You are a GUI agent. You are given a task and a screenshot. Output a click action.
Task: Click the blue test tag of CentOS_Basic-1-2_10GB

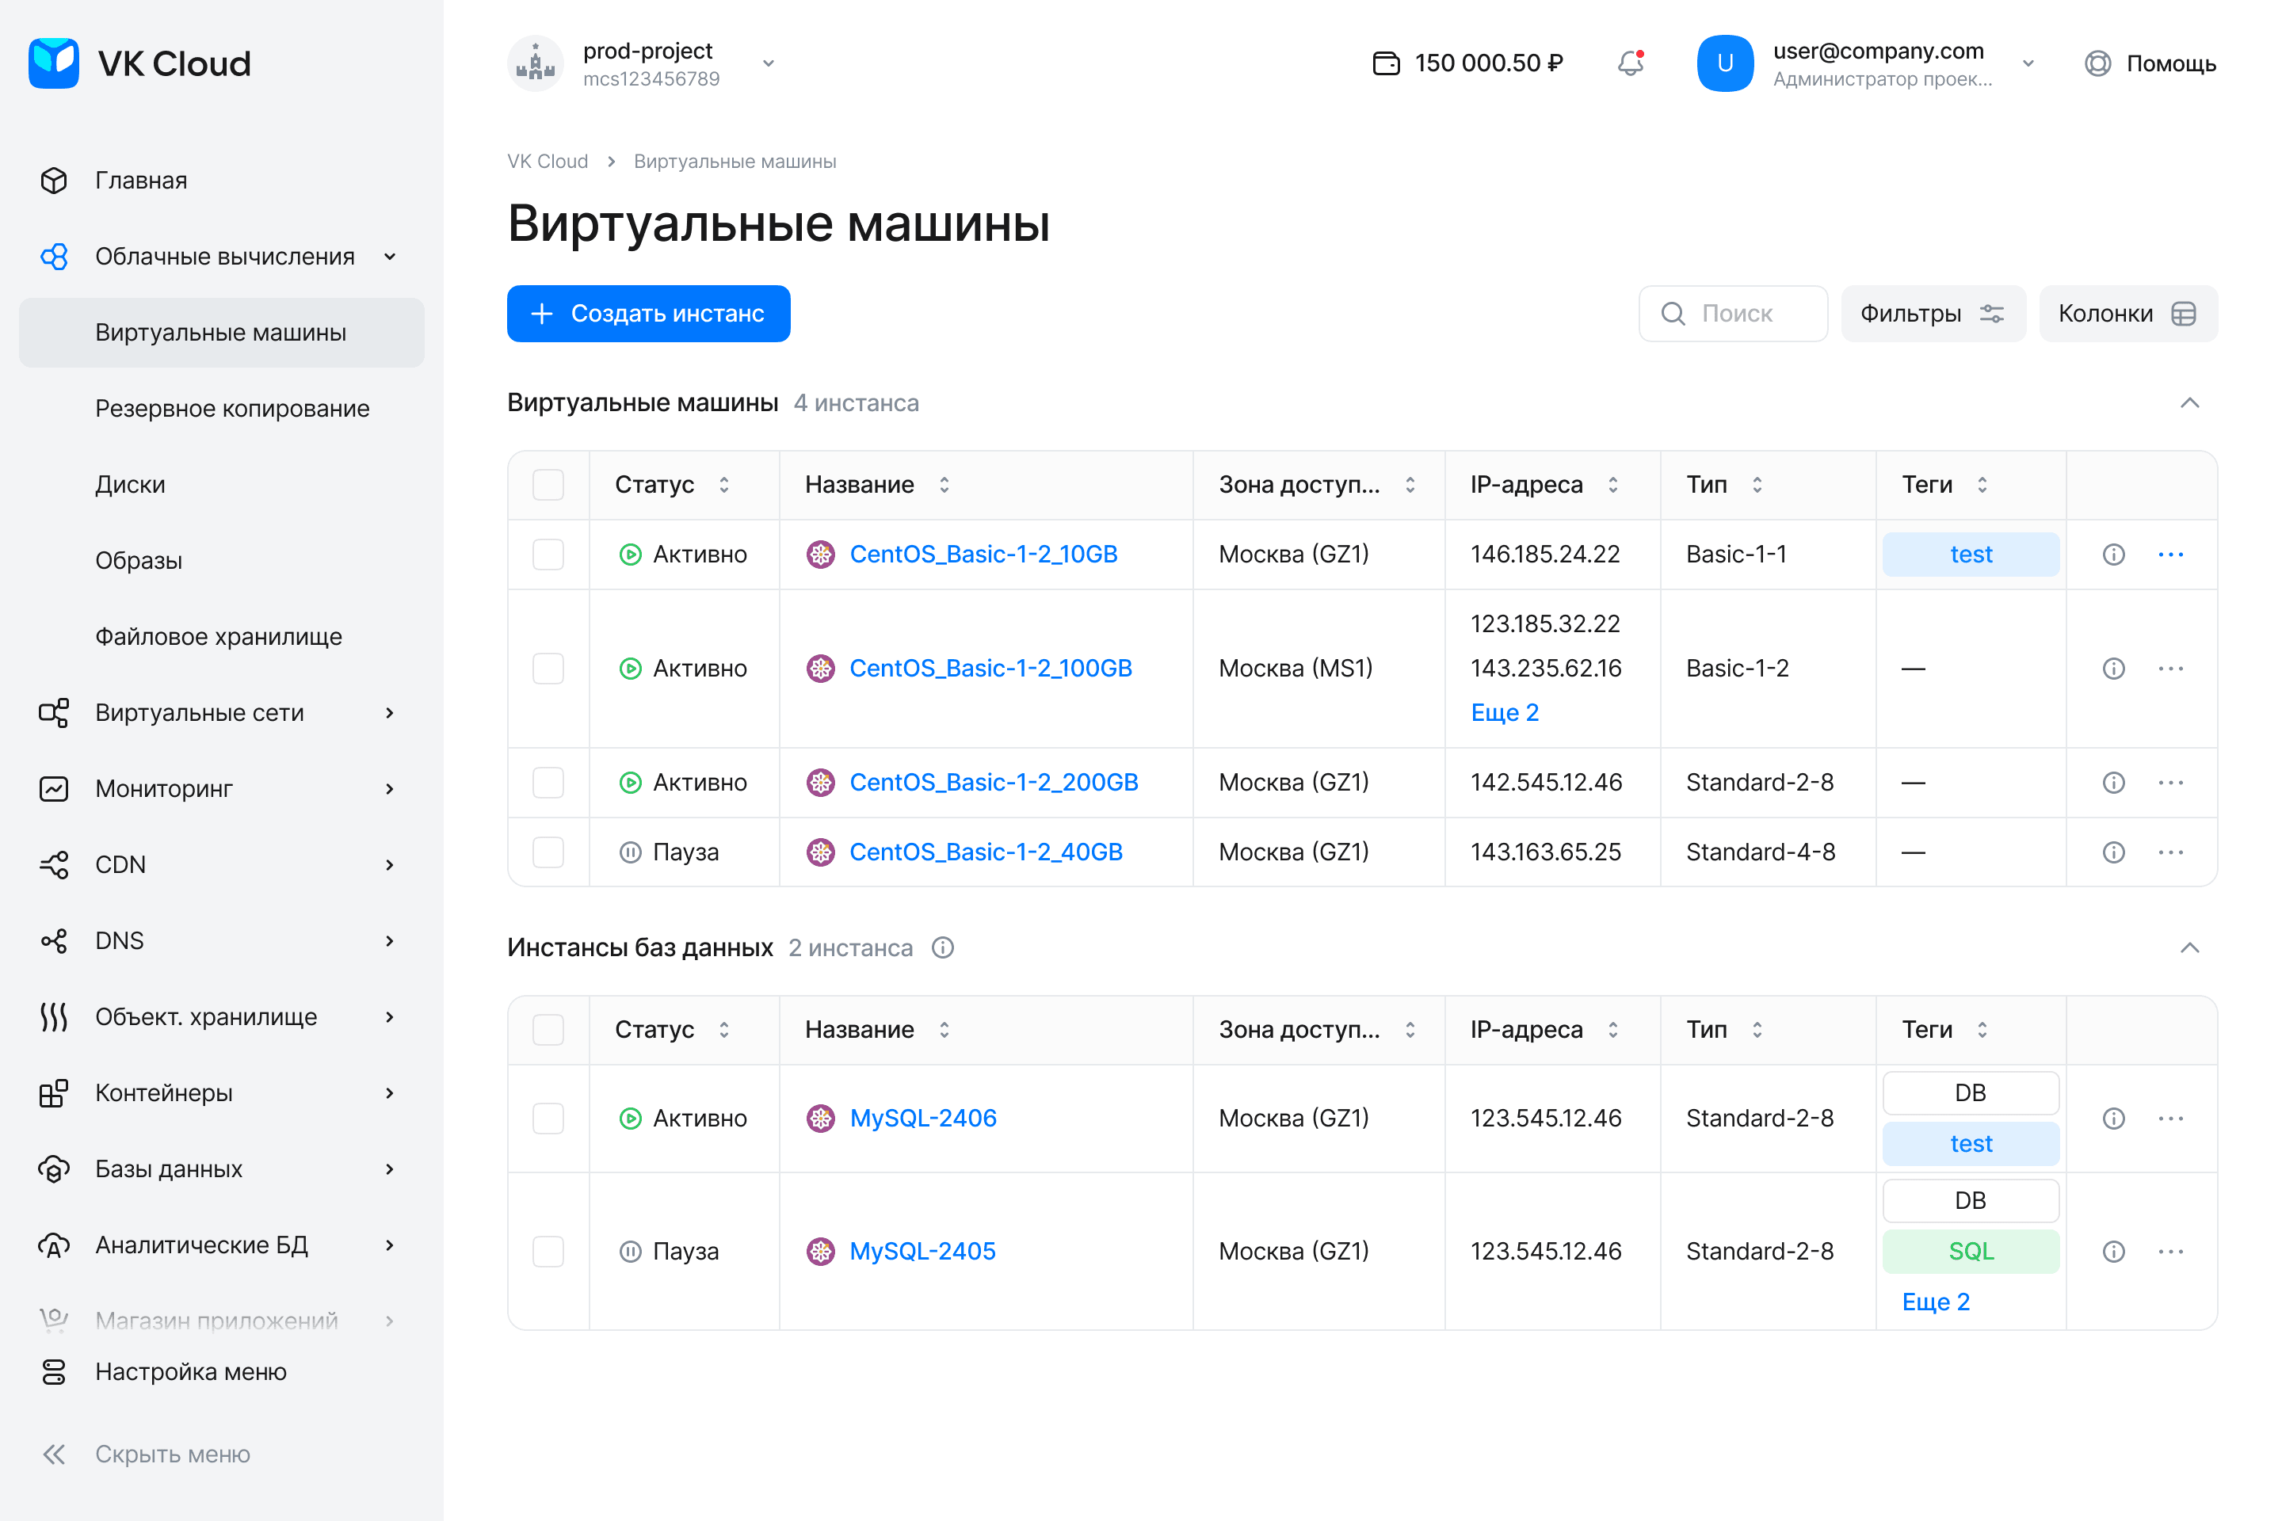point(1971,554)
